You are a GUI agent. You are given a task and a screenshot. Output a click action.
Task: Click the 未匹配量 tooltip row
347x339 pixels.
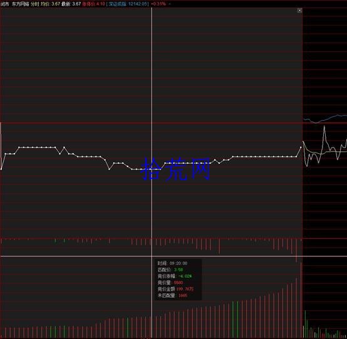click(x=172, y=295)
